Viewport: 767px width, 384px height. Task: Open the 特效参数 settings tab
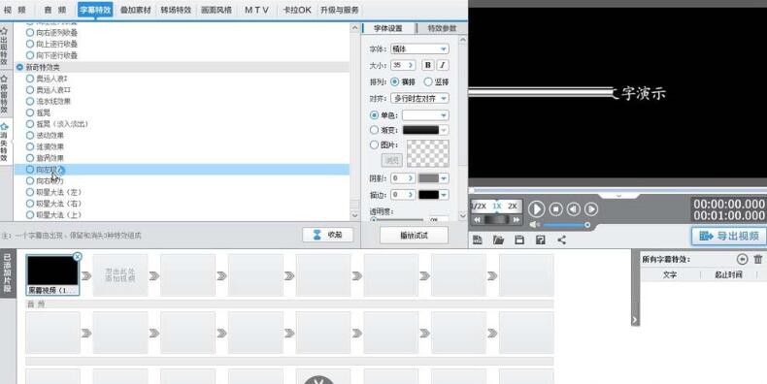pos(442,28)
